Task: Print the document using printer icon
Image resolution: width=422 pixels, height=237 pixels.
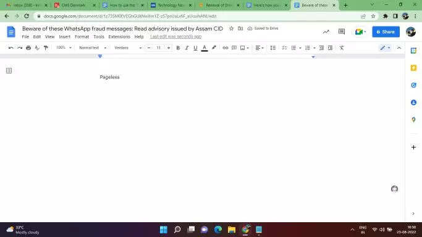Action: 28,48
